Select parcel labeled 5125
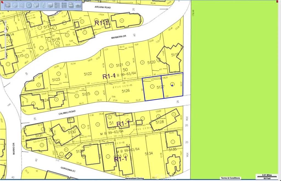 86,94
